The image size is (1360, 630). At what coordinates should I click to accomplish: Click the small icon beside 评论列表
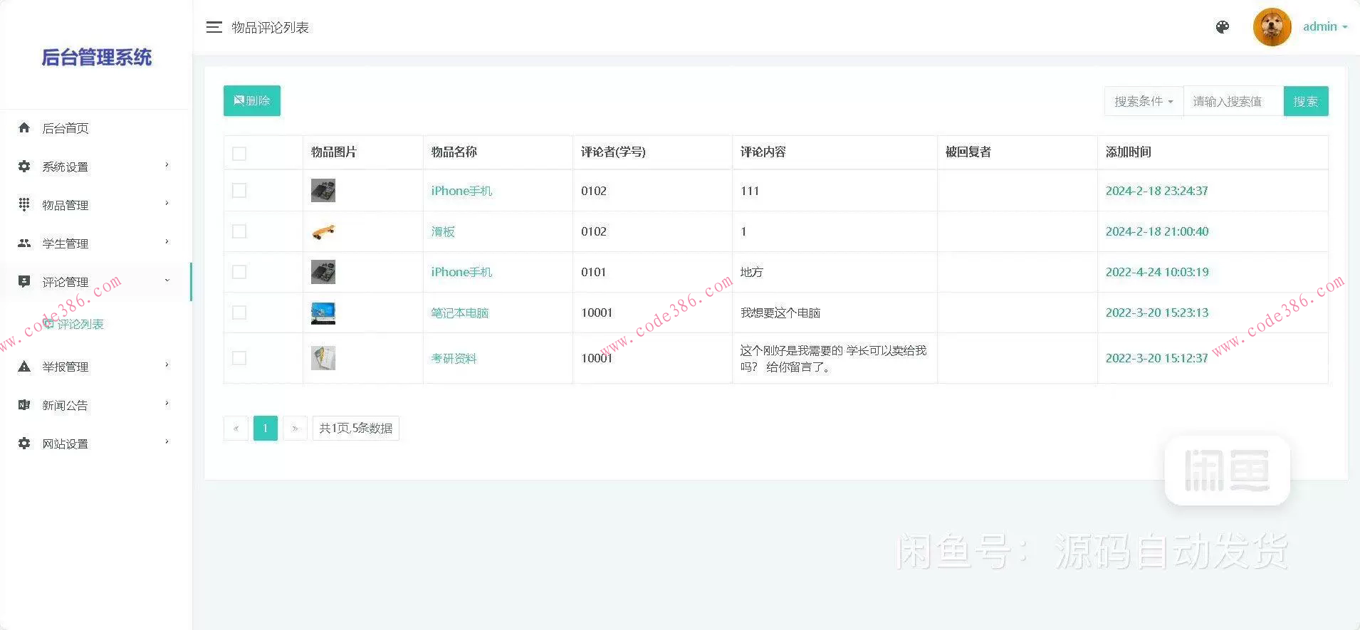(48, 324)
